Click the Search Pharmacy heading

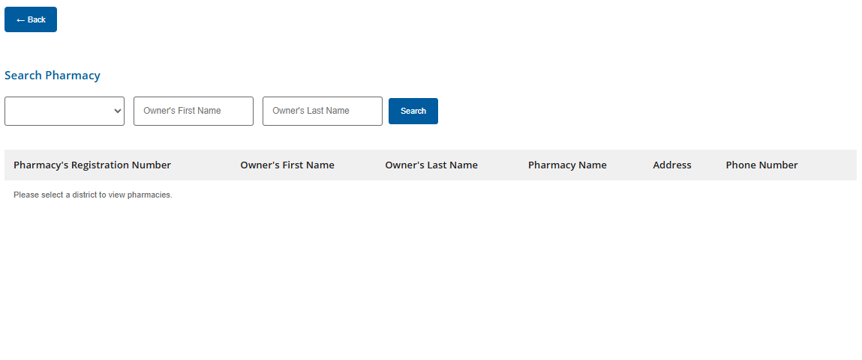tap(53, 76)
